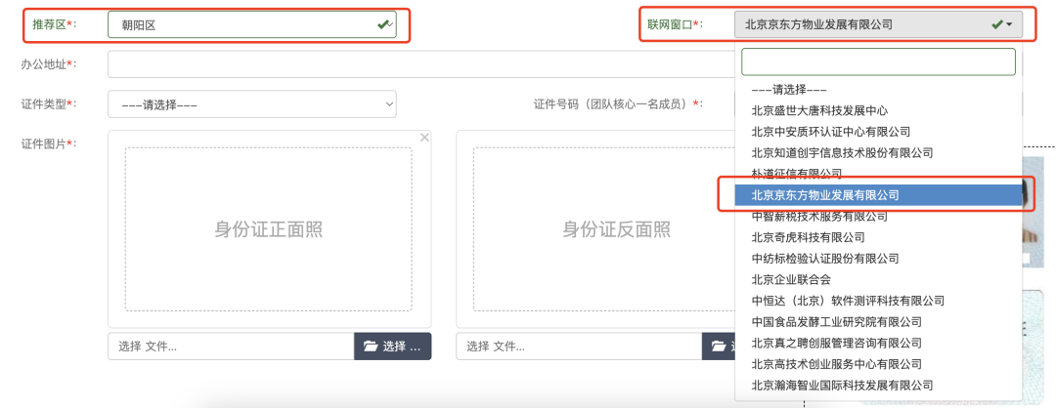This screenshot has height=408, width=1056.
Task: Select 北京高技术创业服务中心有限公司 option
Action: (878, 364)
